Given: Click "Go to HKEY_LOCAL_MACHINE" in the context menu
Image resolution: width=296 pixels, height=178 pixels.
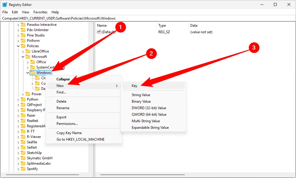Looking at the screenshot, I should click(x=81, y=139).
